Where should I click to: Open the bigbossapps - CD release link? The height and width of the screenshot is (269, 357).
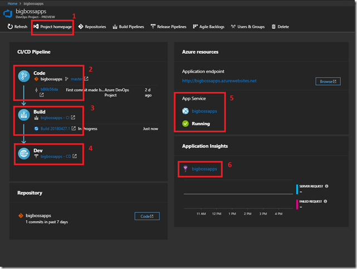click(56, 157)
